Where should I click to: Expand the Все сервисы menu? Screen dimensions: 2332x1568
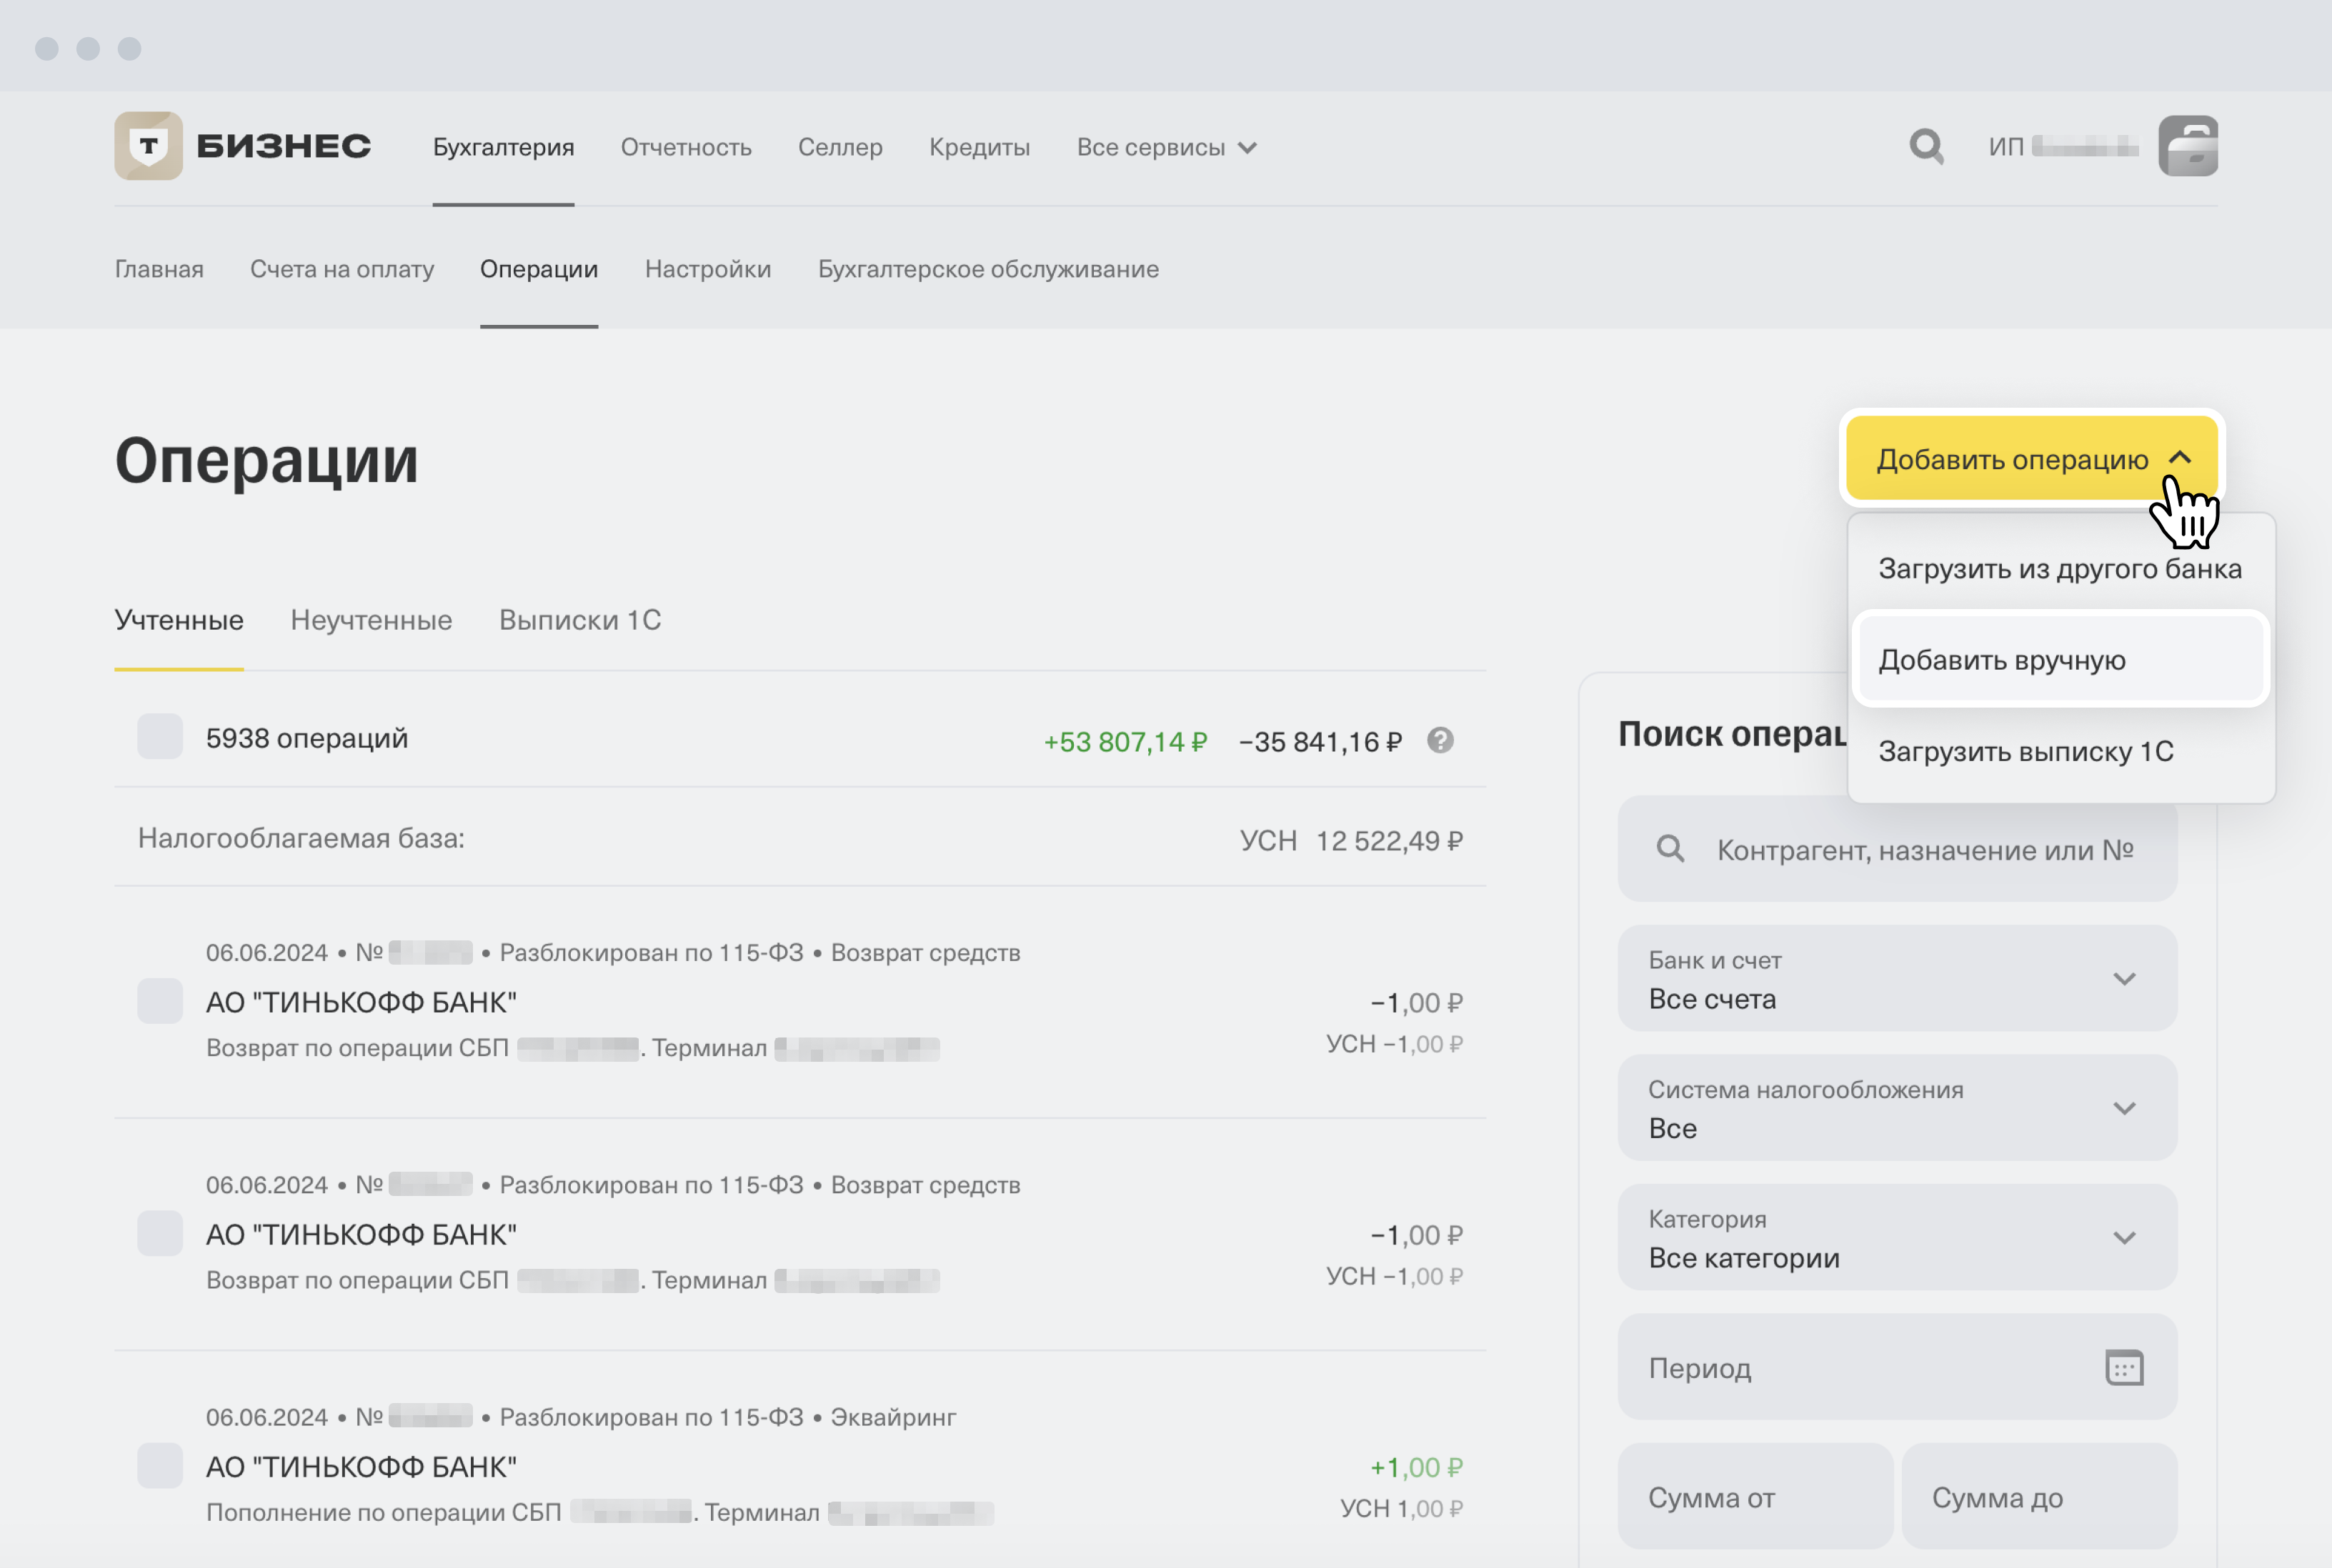pos(1167,147)
